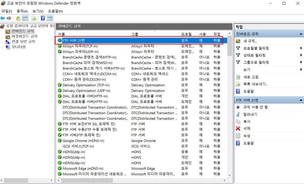Collapse the FTP 서버 21번 actions section
The height and width of the screenshot is (184, 304).
pos(301,100)
